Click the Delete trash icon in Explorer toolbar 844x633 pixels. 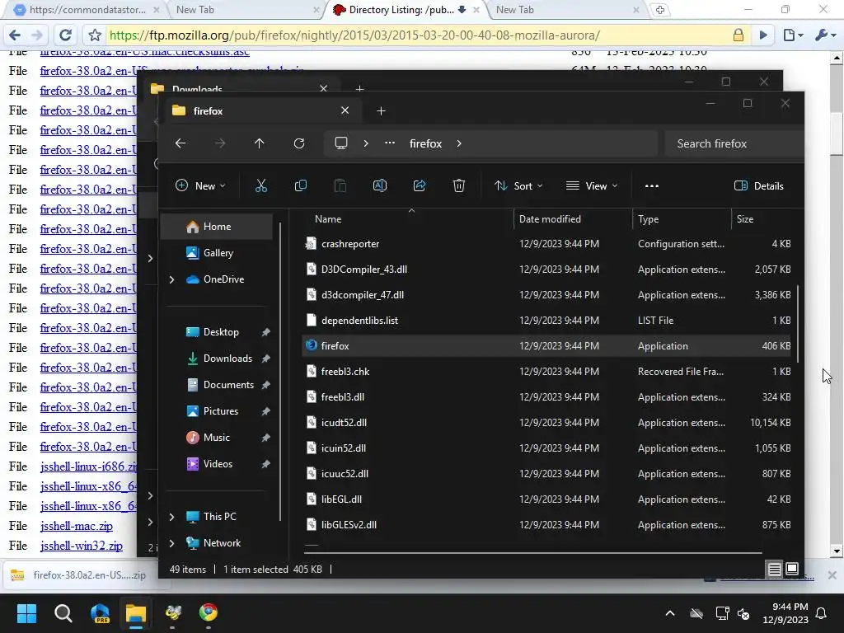pyautogui.click(x=458, y=185)
